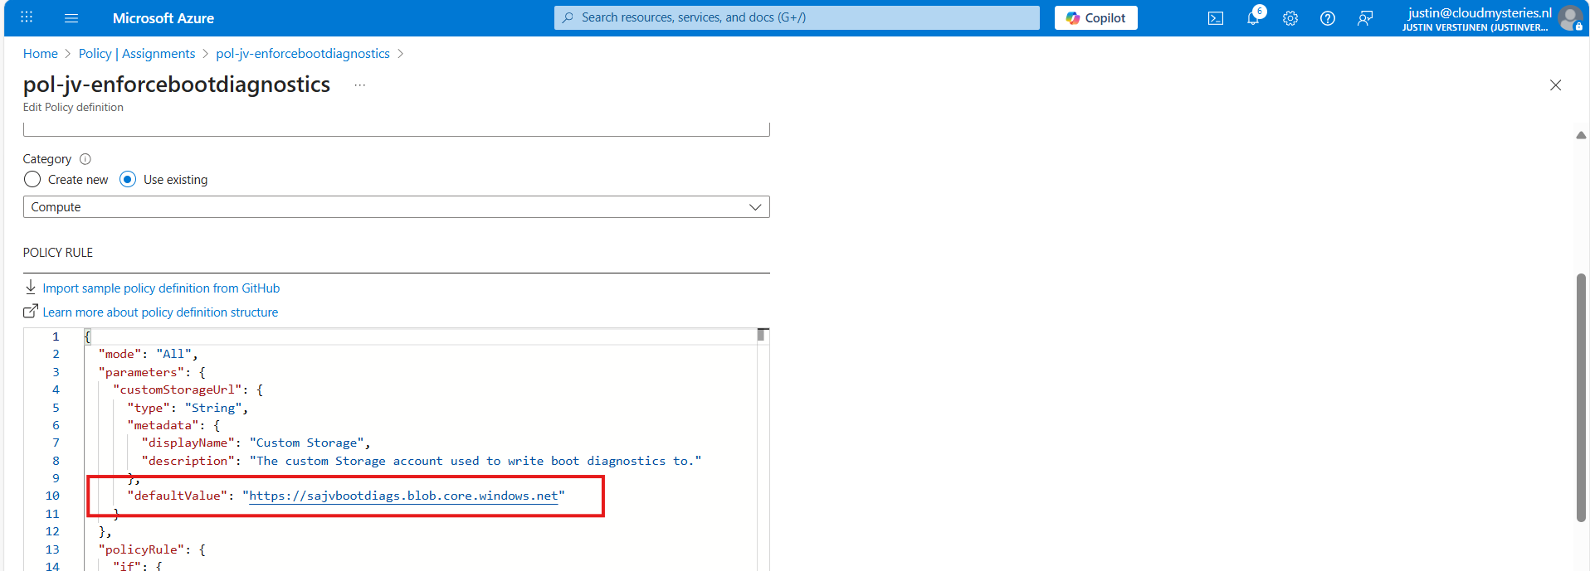1590x571 pixels.
Task: Open the notifications bell
Action: coord(1253,18)
